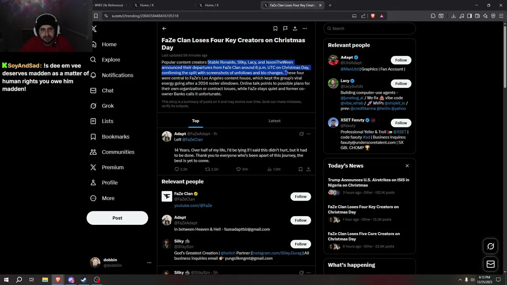Bookmark this trending story using header bookmark icon

pyautogui.click(x=275, y=28)
